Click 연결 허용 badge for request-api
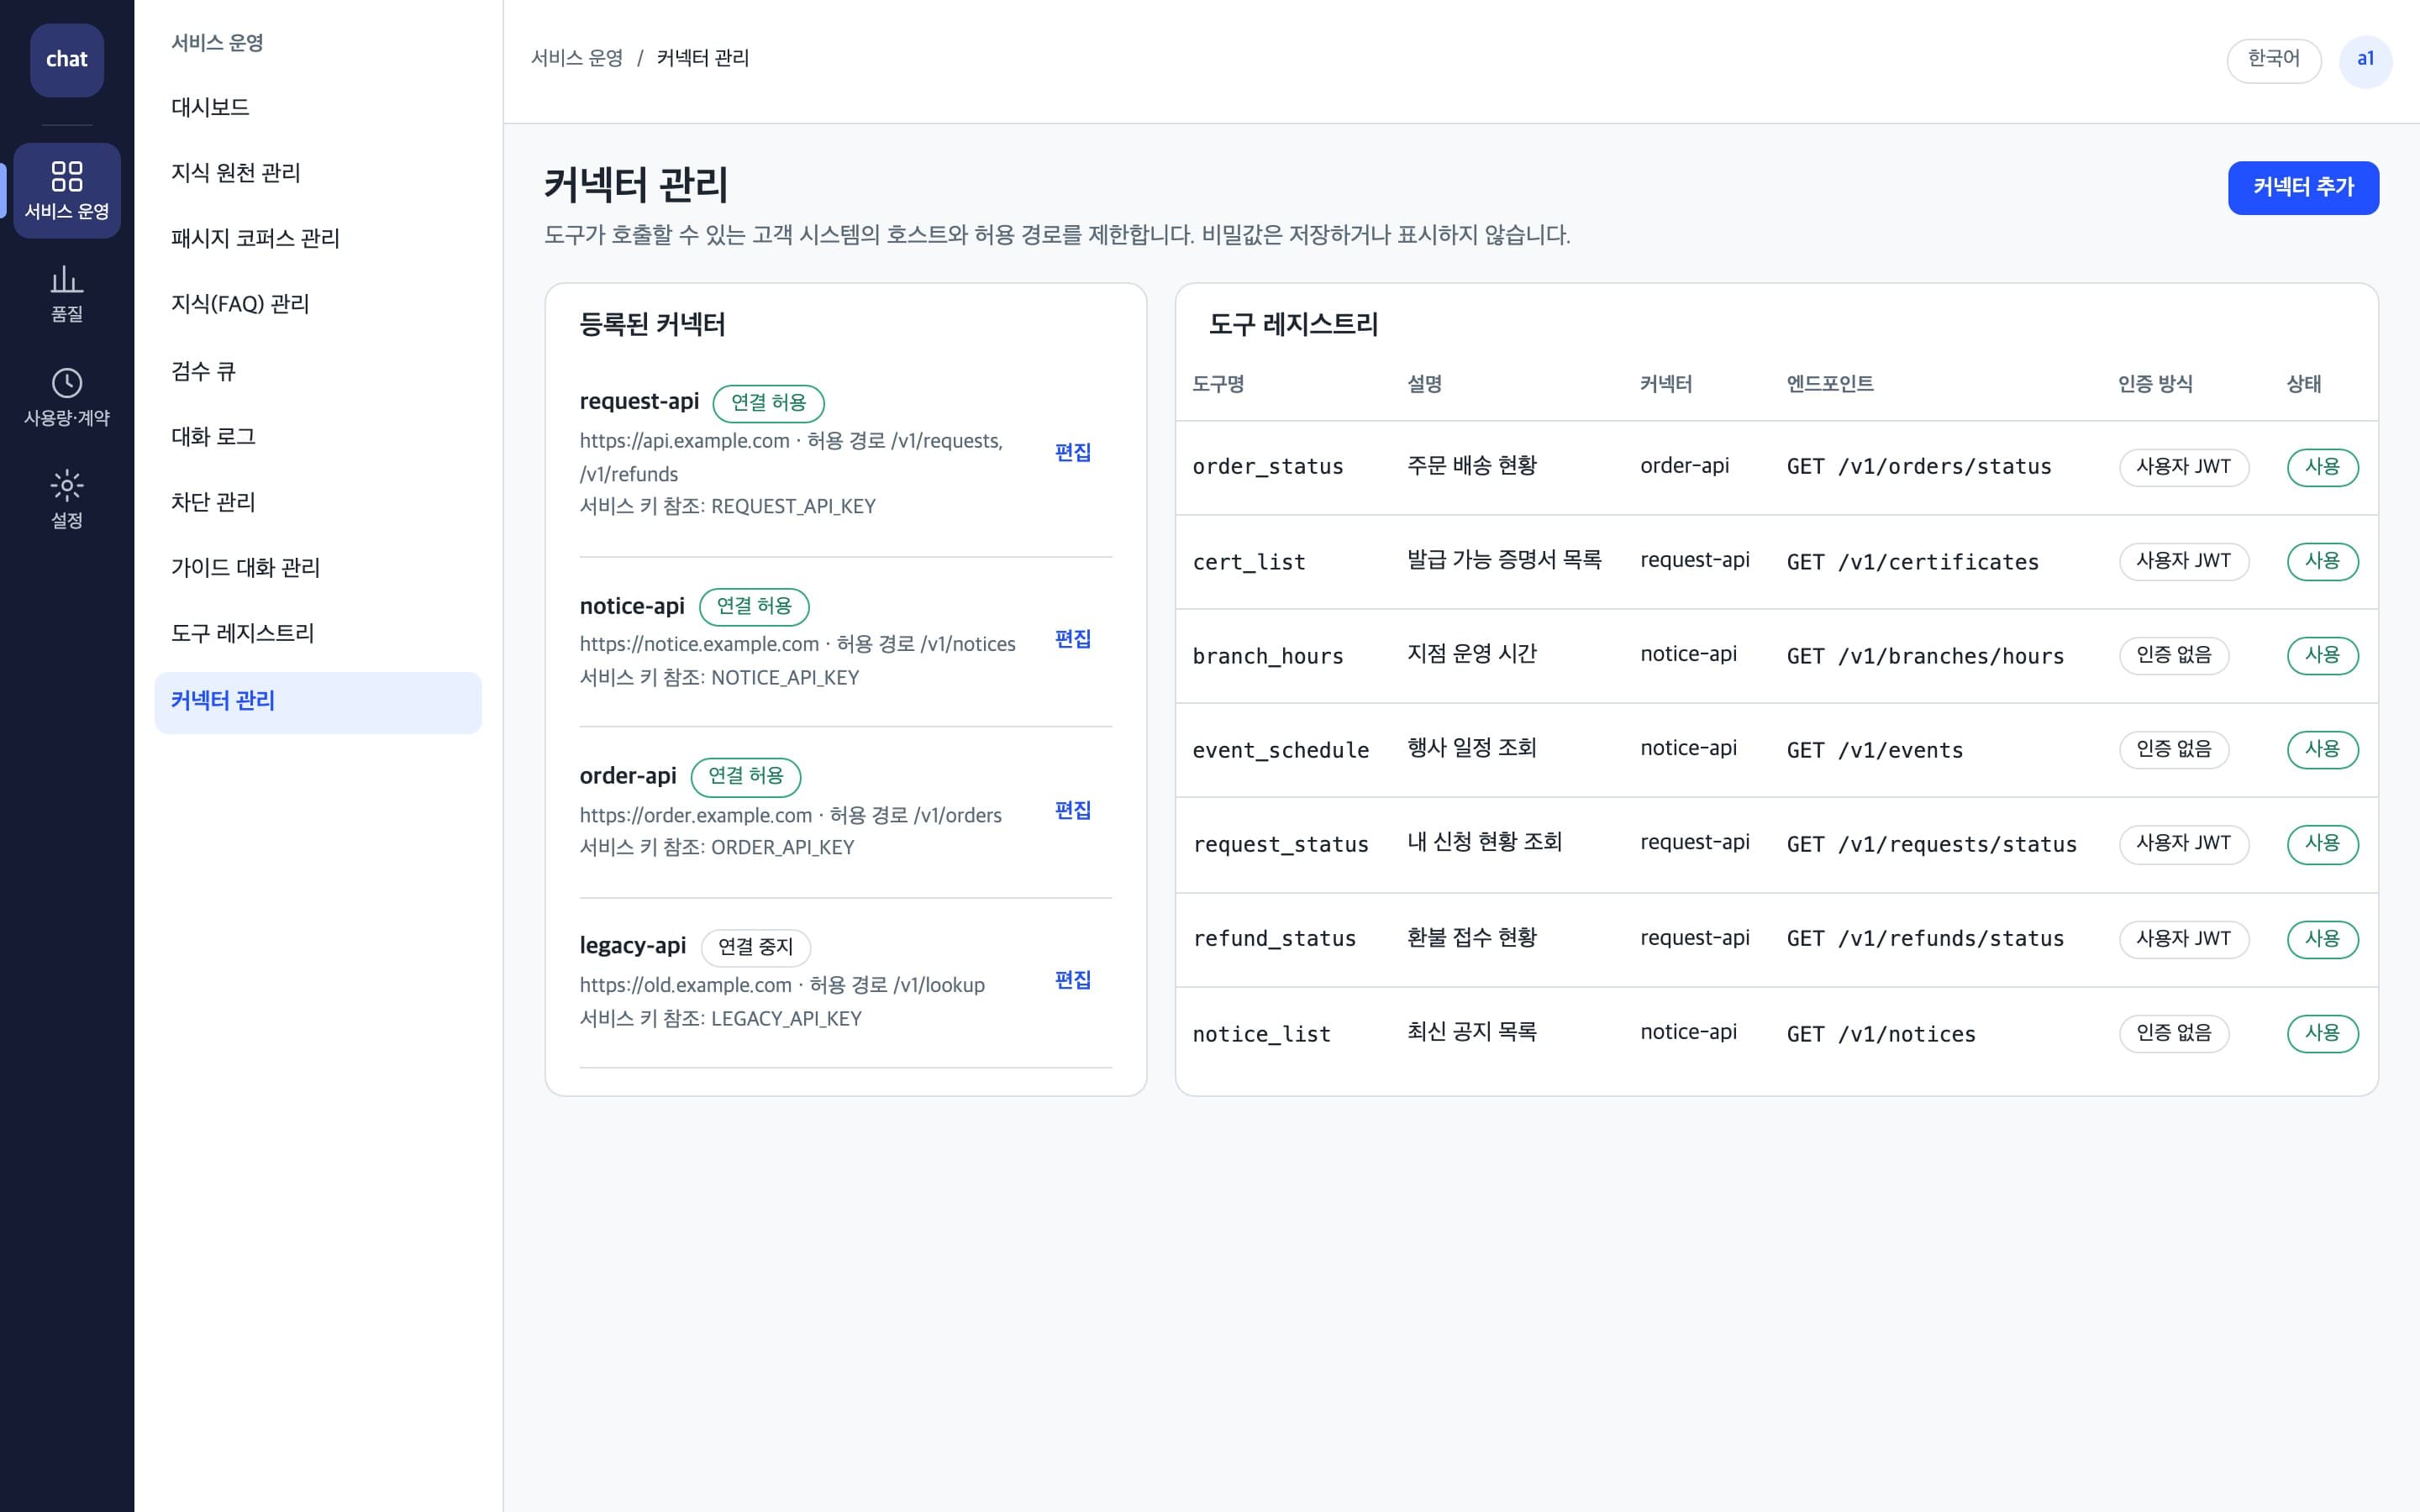This screenshot has height=1512, width=2420. (x=768, y=403)
